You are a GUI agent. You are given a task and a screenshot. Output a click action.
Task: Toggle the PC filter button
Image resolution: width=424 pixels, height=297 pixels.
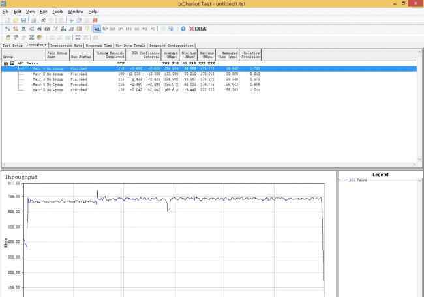[153, 29]
